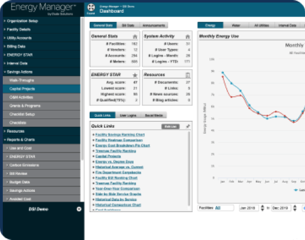Viewport: 305px width, 240px height.
Task: Click the house icon in General Stats panel
Action: [135, 37]
